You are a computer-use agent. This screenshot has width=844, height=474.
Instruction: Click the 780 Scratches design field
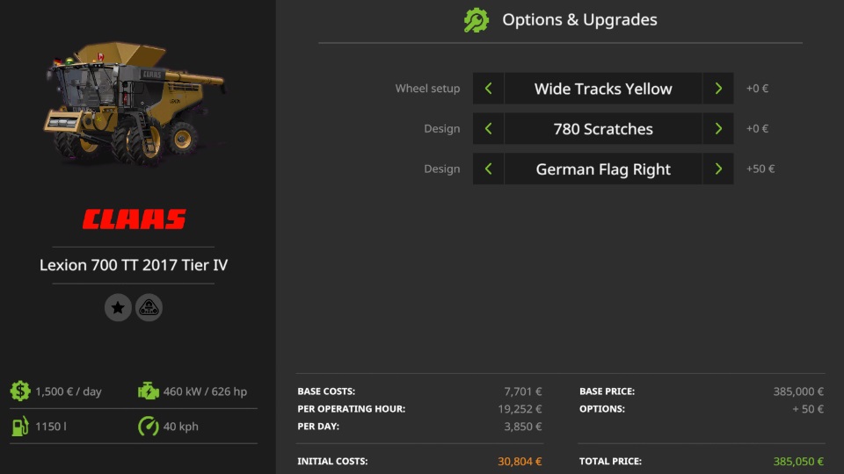pos(603,129)
